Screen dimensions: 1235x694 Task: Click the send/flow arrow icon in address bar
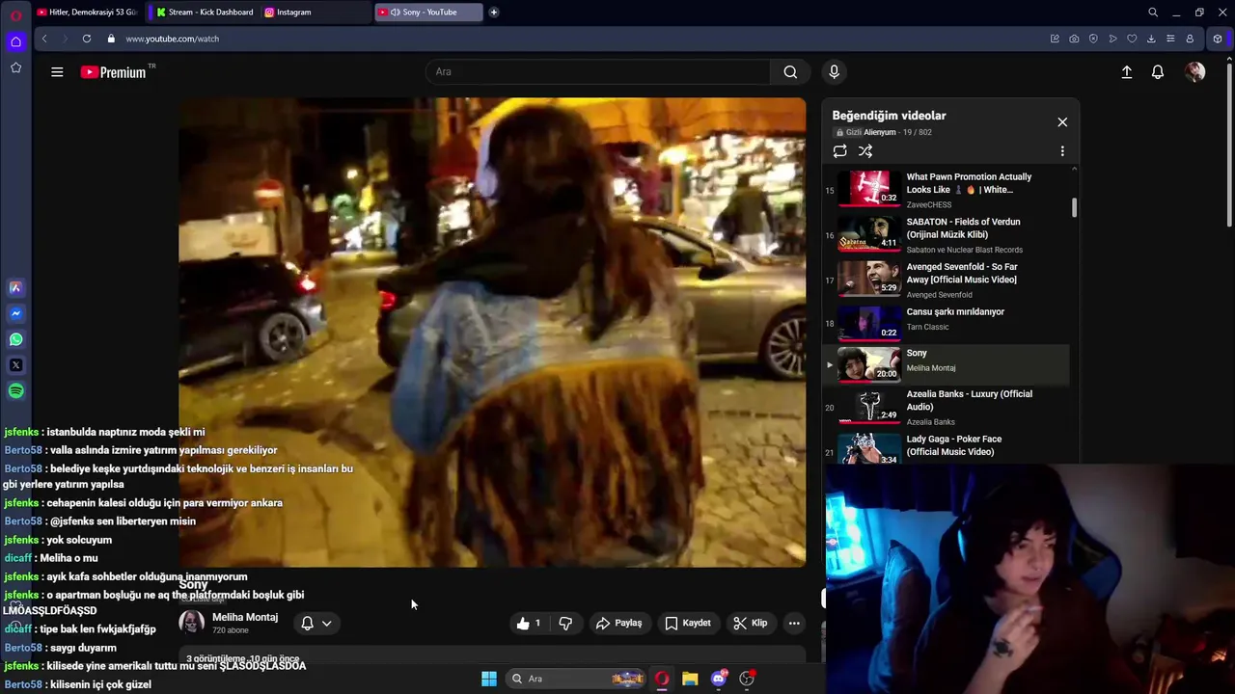pos(1112,39)
